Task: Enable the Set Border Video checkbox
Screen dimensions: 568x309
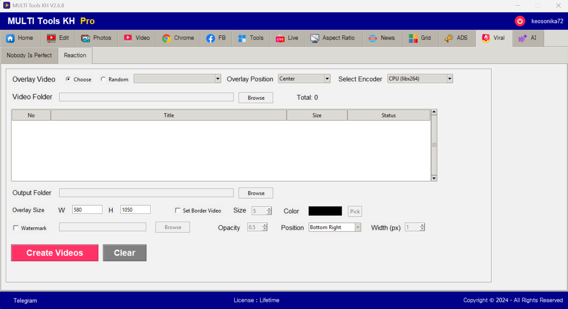Action: [178, 210]
